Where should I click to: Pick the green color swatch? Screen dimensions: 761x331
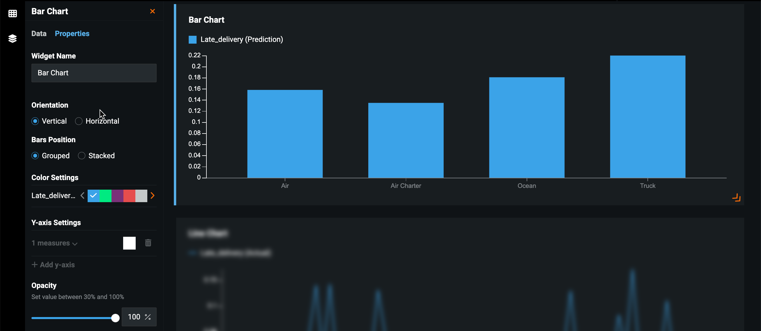pyautogui.click(x=105, y=195)
